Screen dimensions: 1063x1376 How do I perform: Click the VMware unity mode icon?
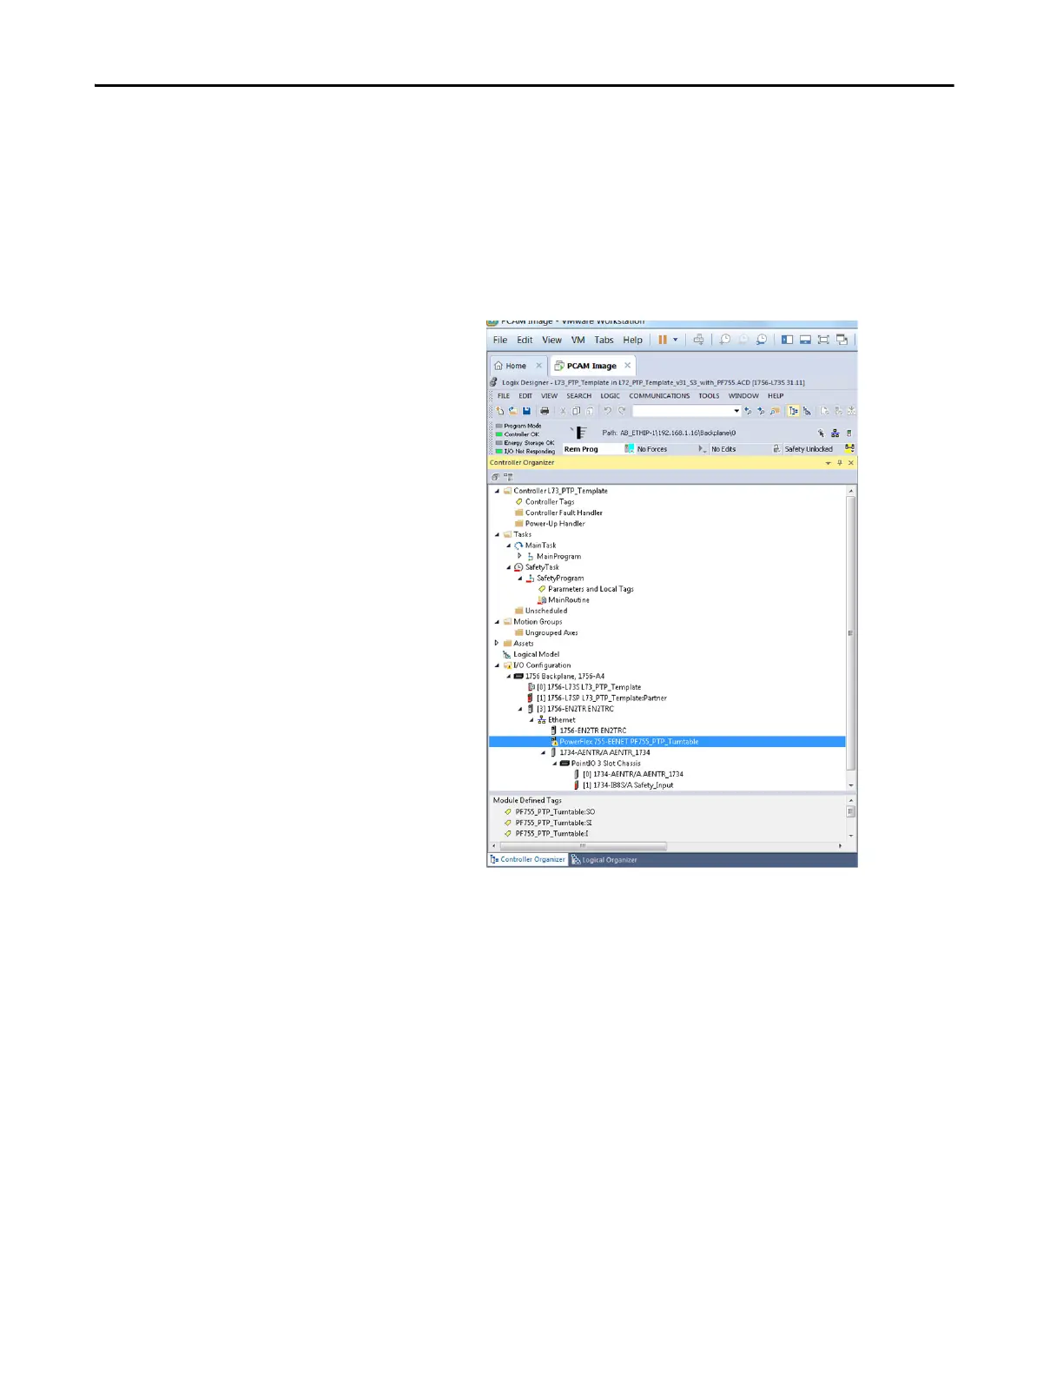(842, 340)
